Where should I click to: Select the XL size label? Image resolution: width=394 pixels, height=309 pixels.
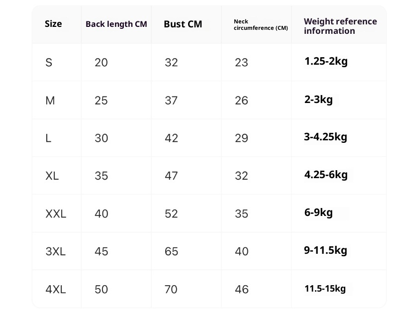pos(52,176)
